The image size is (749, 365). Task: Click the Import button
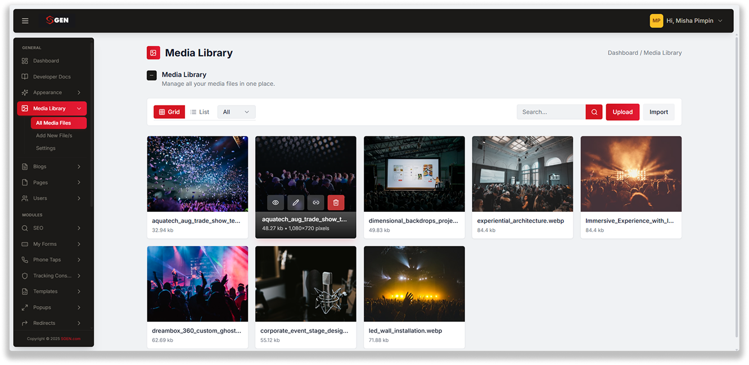click(x=658, y=112)
